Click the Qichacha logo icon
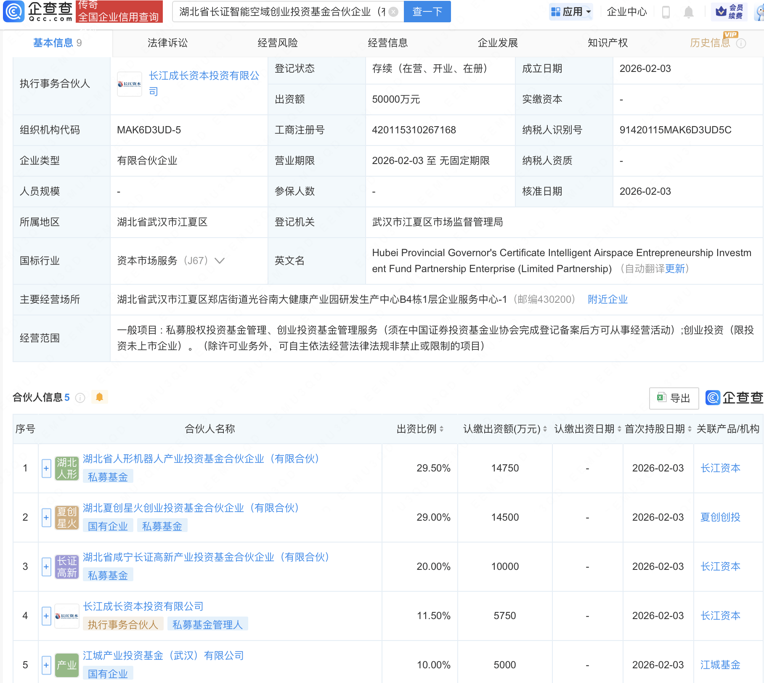This screenshot has width=764, height=683. (x=14, y=11)
